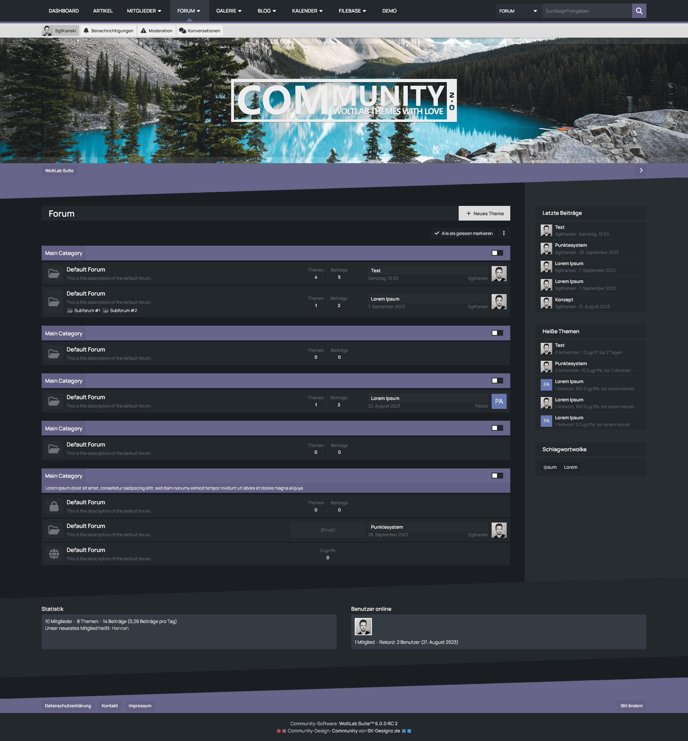Viewport: 688px width, 741px height.
Task: Expand the Mitglieder menu dropdown
Action: point(144,11)
